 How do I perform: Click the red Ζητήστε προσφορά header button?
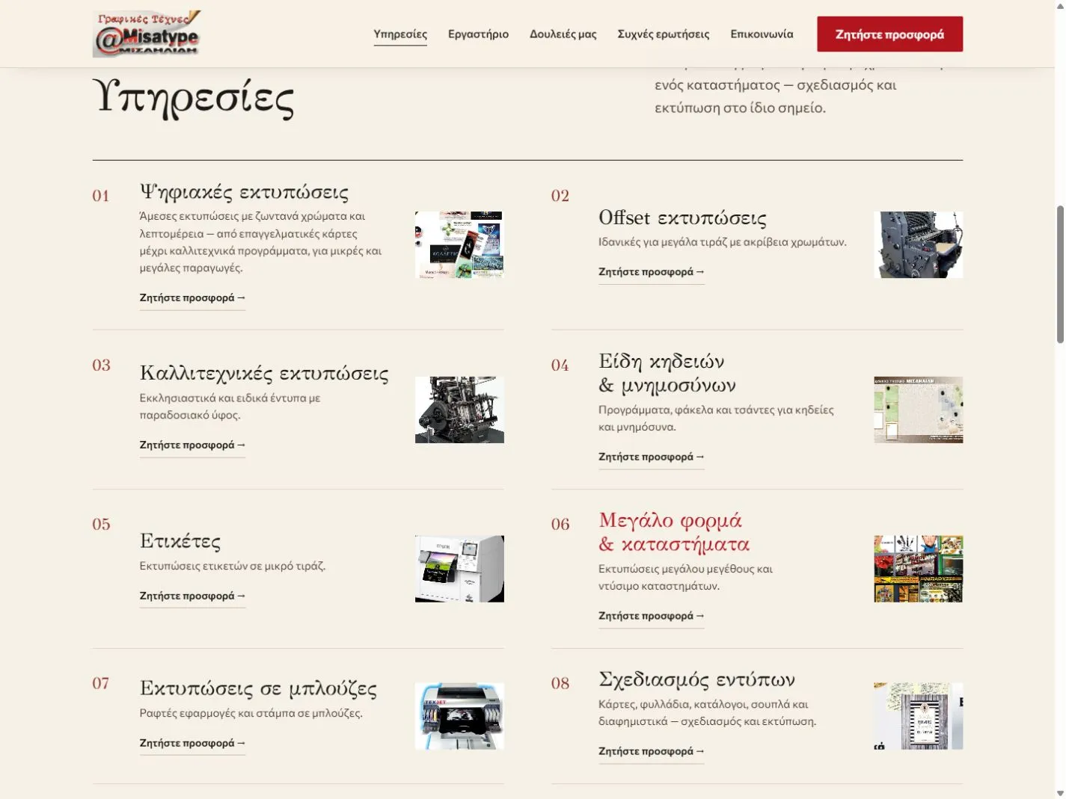coord(889,34)
